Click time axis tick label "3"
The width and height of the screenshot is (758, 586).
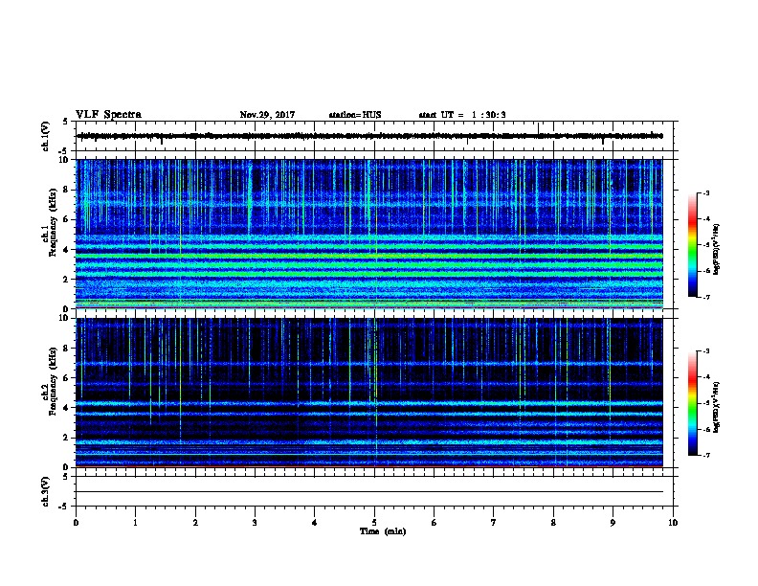255,523
